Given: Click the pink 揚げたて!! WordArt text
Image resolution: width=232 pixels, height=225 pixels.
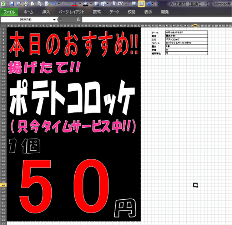Looking at the screenshot, I should pyautogui.click(x=44, y=67).
